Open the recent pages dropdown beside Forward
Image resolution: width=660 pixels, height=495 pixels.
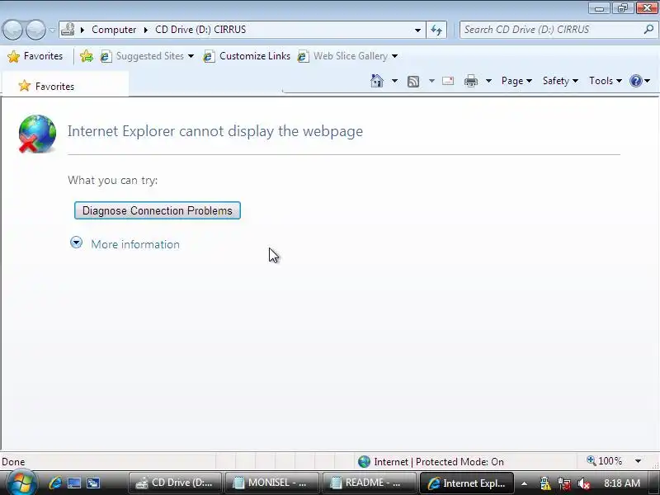(52, 30)
